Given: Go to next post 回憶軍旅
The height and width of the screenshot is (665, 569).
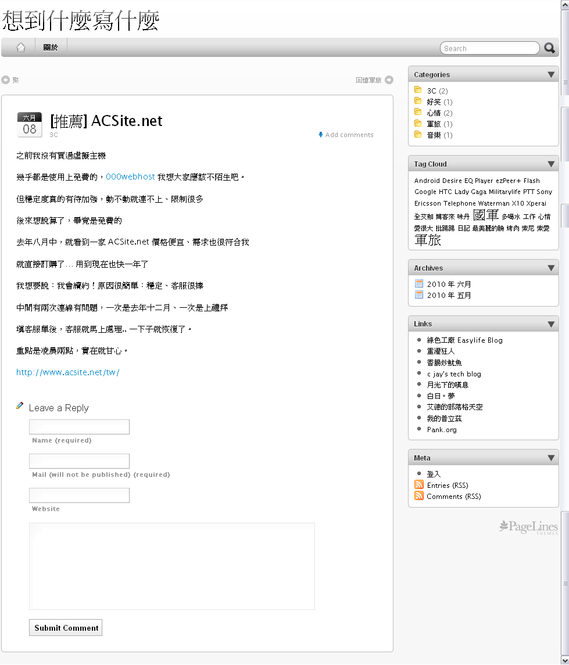Looking at the screenshot, I should (x=368, y=80).
